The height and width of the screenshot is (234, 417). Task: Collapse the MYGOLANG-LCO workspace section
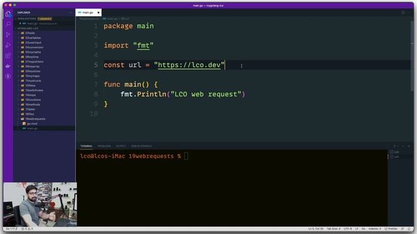point(27,29)
